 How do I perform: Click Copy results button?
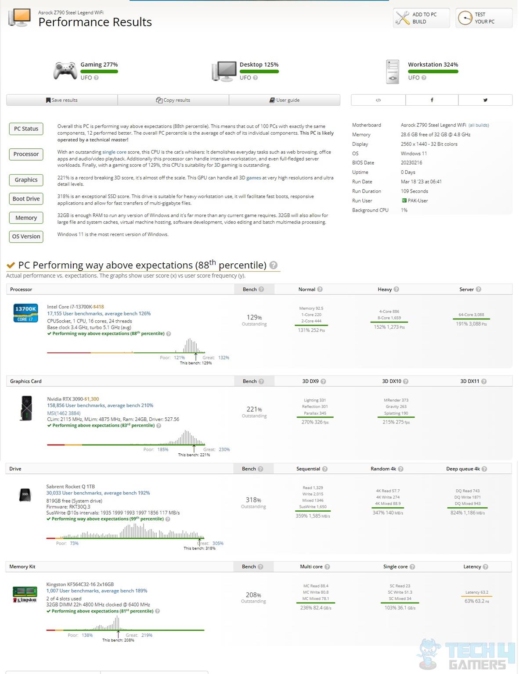[x=173, y=100]
